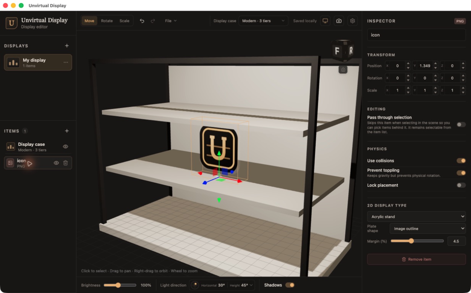Open the Modern - 3 tiers display case dropdown
This screenshot has width=471, height=293.
(x=263, y=21)
